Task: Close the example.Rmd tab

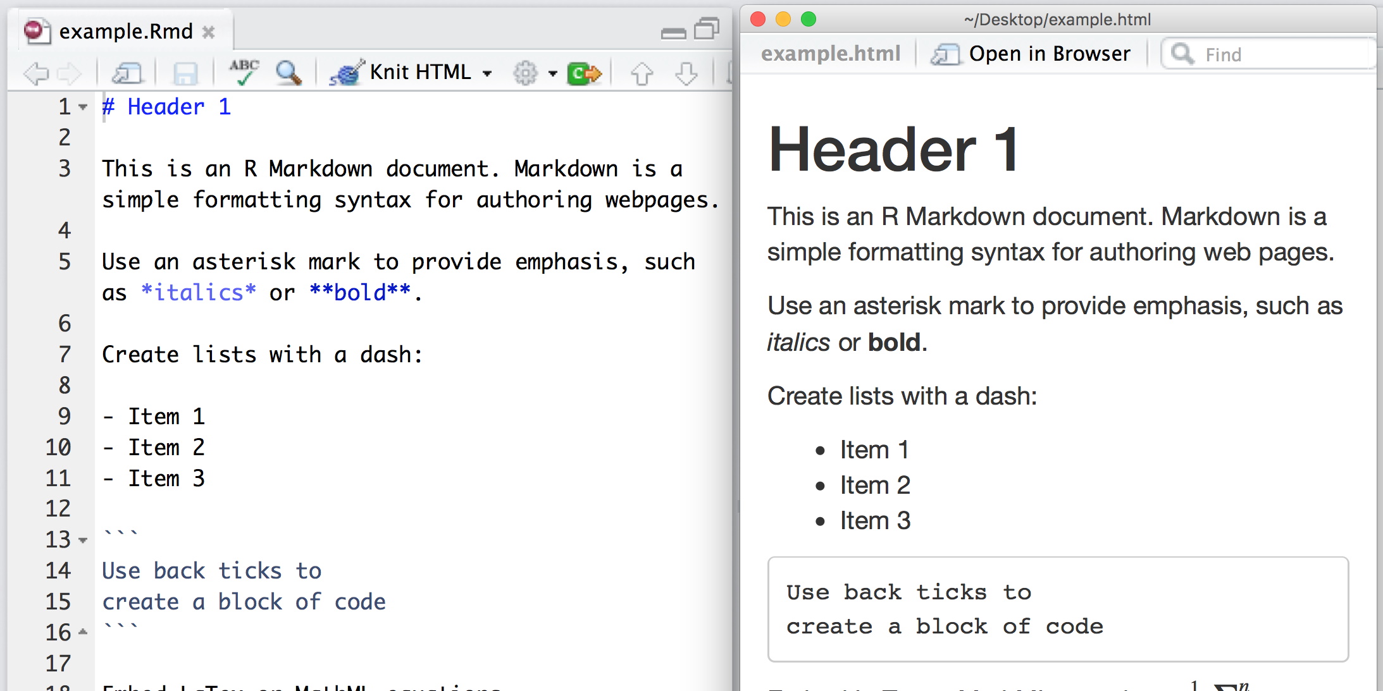Action: (208, 32)
